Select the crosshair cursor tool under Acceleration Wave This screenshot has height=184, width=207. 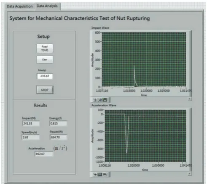click(95, 175)
